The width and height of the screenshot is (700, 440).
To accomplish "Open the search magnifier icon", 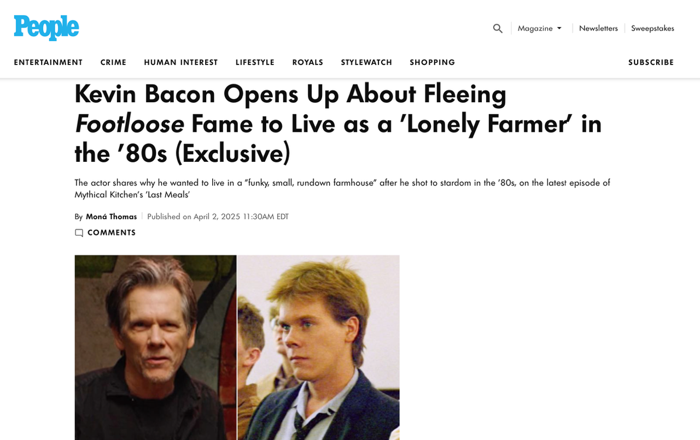I will (498, 28).
